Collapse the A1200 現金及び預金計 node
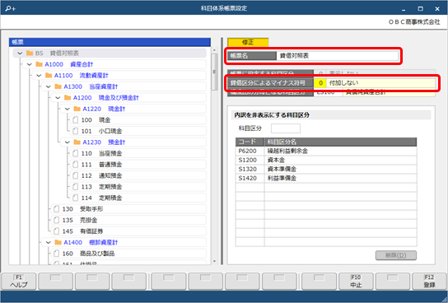Viewport: 448px width, 303px height. click(58, 98)
